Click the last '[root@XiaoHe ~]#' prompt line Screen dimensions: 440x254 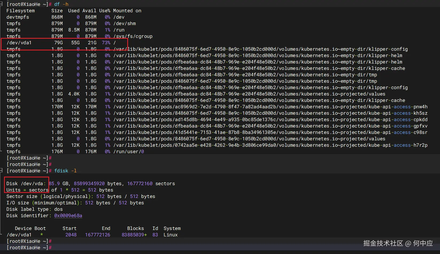coord(29,248)
